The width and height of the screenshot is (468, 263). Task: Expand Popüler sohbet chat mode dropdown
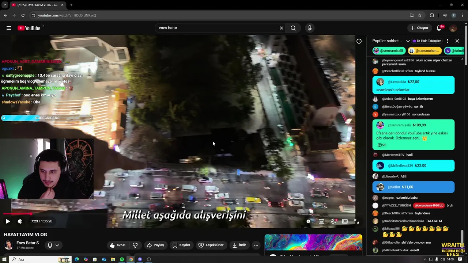(408, 41)
